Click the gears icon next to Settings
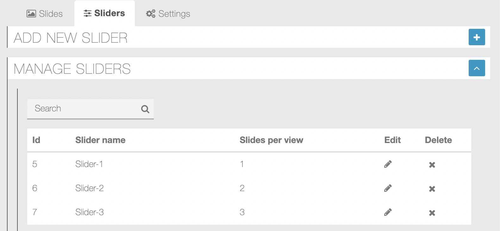The width and height of the screenshot is (500, 231). [150, 14]
